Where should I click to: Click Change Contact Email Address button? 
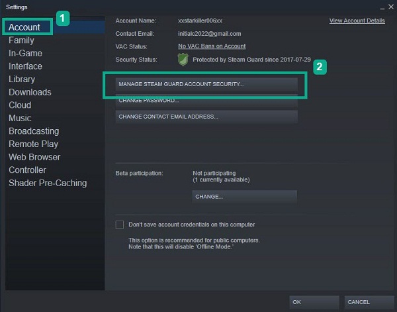pos(206,117)
